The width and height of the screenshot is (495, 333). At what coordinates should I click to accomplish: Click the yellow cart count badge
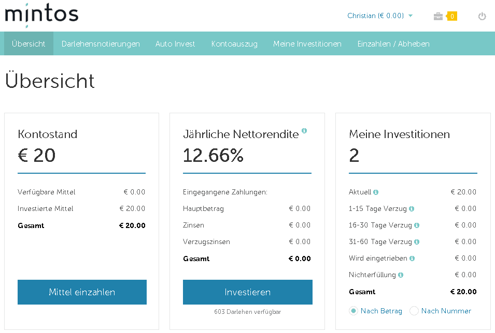click(452, 17)
